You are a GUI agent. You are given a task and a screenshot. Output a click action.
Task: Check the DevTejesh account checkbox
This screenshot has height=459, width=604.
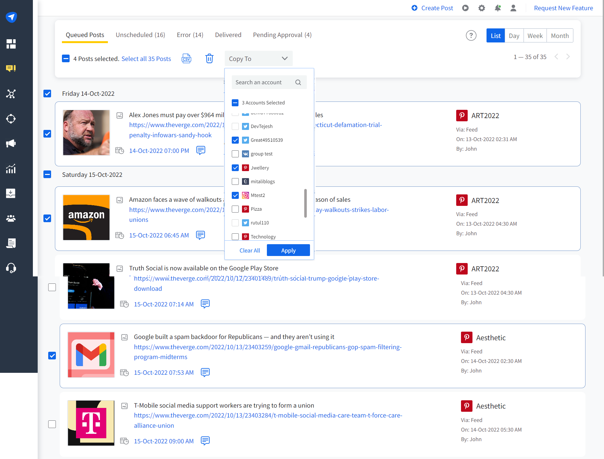[235, 126]
